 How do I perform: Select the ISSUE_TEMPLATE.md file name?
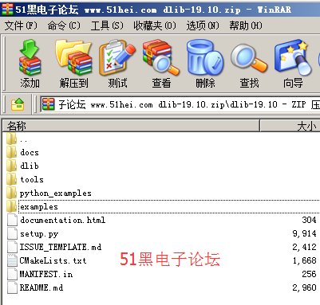pyautogui.click(x=61, y=247)
